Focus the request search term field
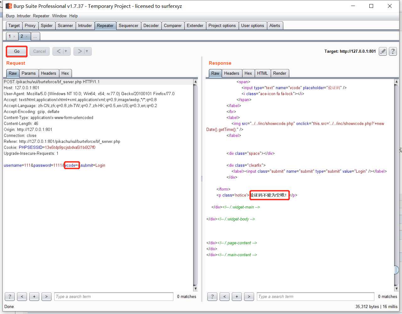 (x=114, y=296)
